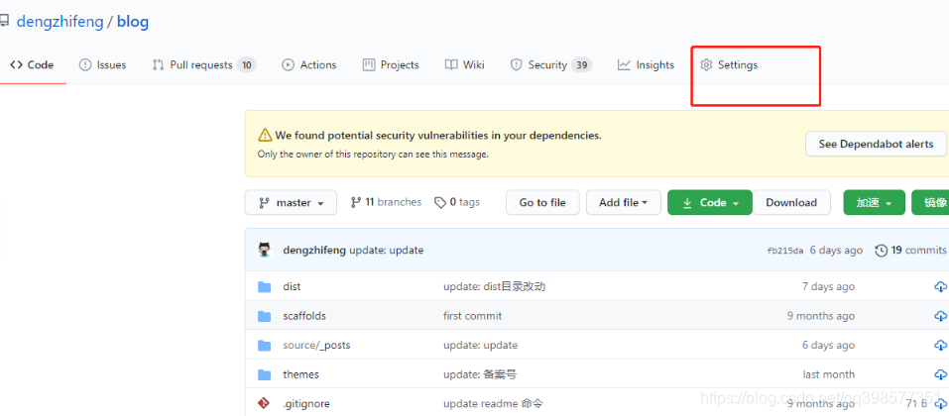Click See Dependabot alerts button
The height and width of the screenshot is (416, 949).
click(876, 144)
